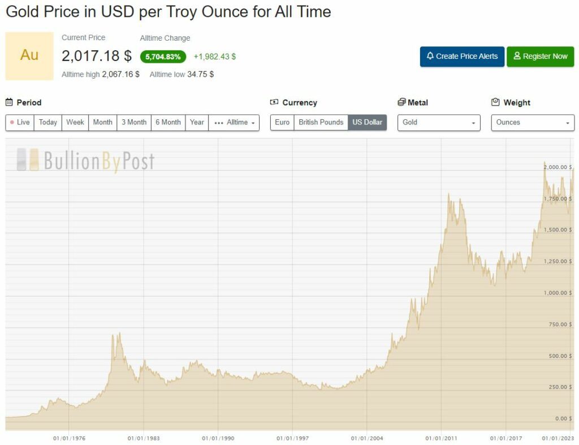Expand the Ounces weight dropdown

(533, 123)
